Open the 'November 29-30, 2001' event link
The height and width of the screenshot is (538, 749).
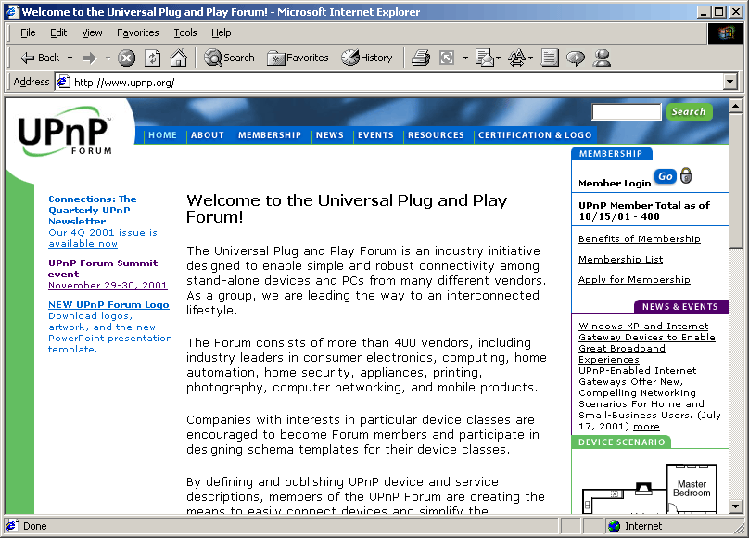pyautogui.click(x=108, y=286)
